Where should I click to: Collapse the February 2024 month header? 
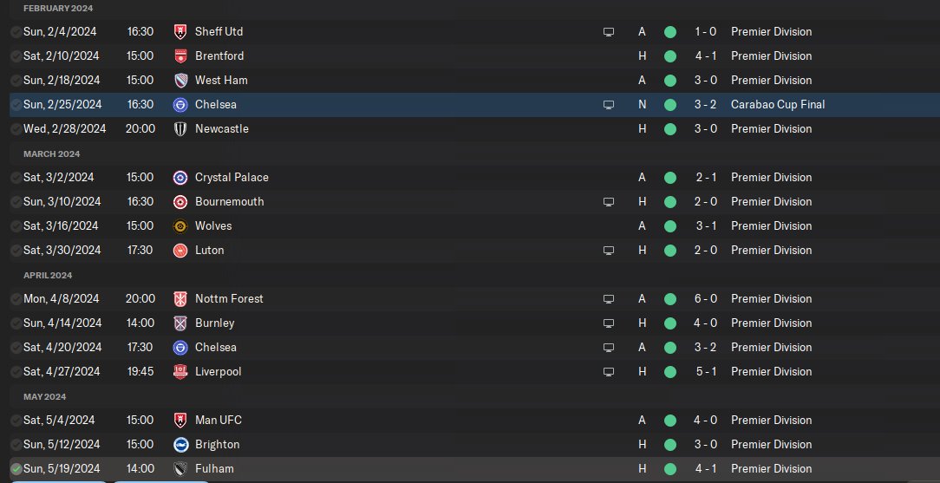click(x=58, y=8)
